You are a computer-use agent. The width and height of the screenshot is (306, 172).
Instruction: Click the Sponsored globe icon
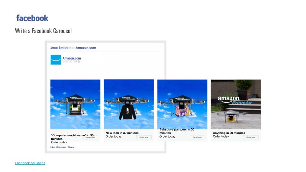(x=79, y=61)
